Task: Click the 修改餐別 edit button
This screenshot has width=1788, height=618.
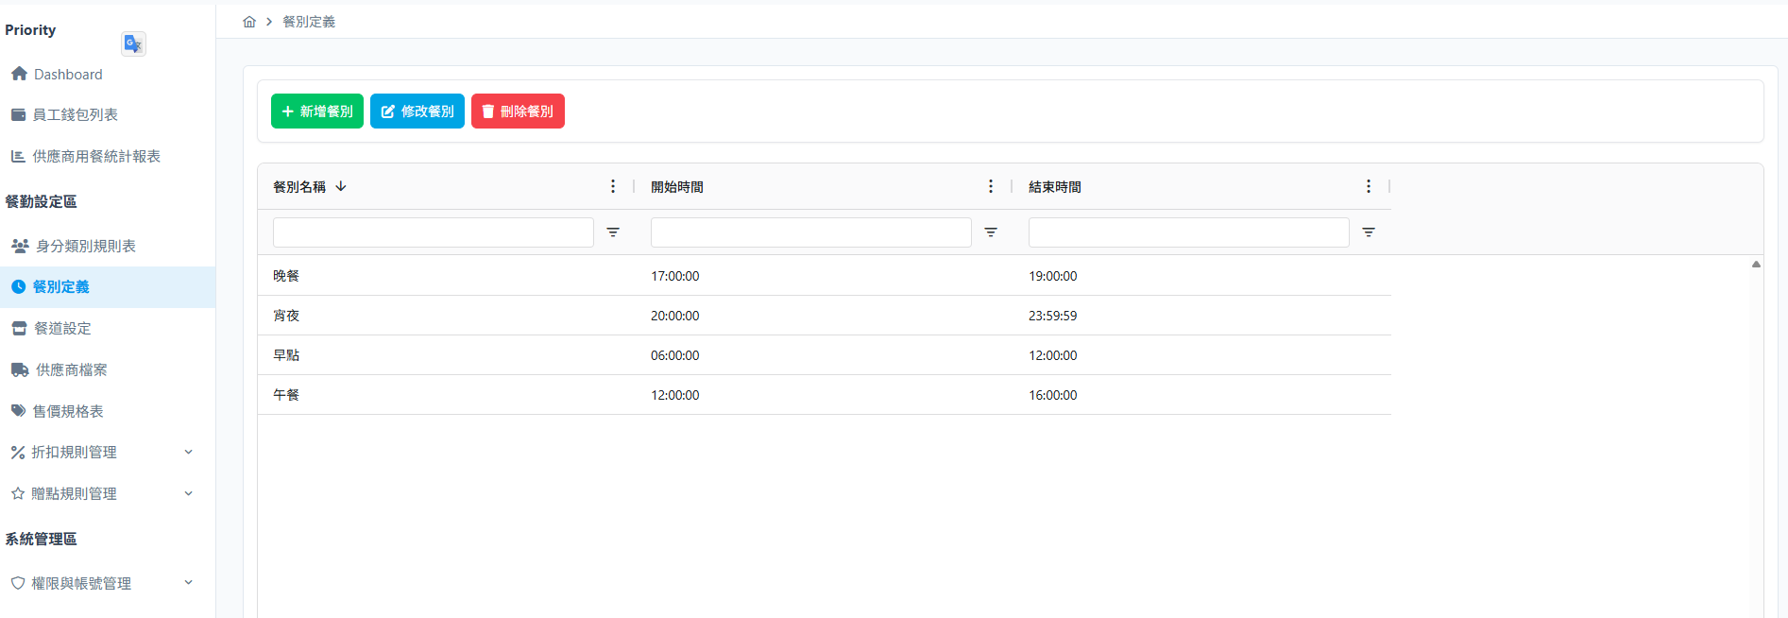Action: [417, 111]
